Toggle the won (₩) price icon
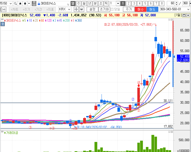The width and height of the screenshot is (191, 152). pyautogui.click(x=82, y=9)
